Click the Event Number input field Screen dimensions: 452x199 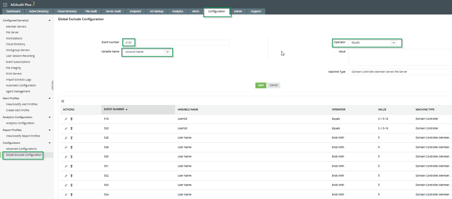click(x=182, y=43)
